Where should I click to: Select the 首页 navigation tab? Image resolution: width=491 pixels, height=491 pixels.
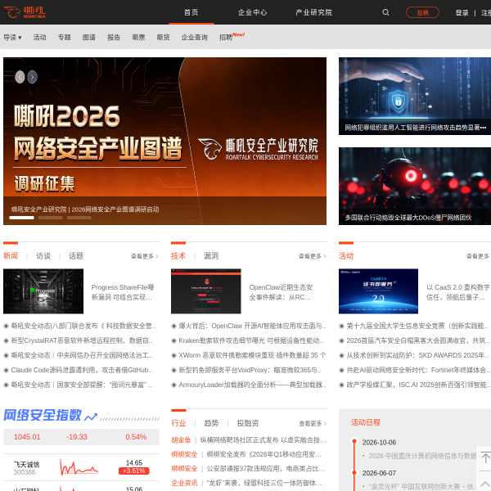(191, 12)
